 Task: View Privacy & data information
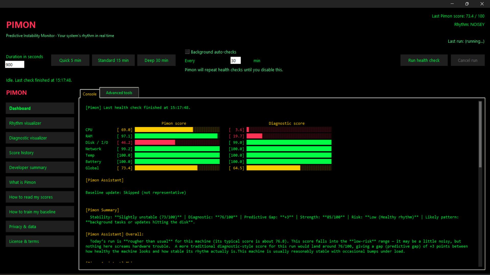pos(40,226)
